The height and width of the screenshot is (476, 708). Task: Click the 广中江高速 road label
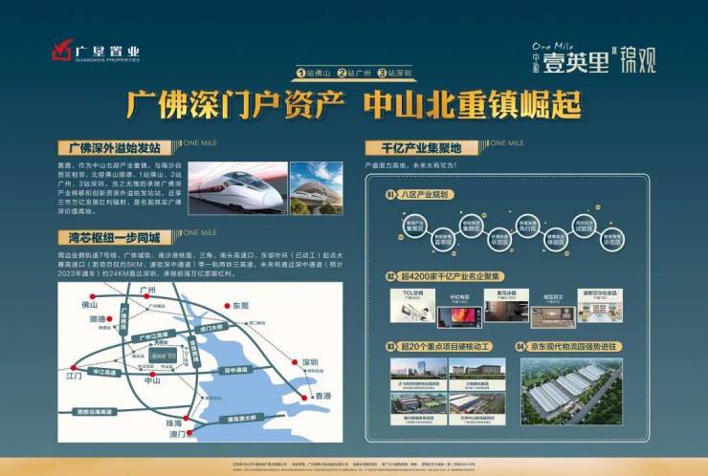[x=153, y=335]
